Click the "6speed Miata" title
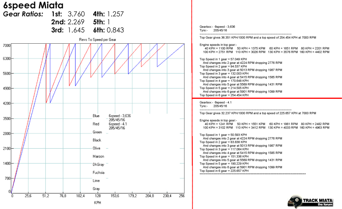 click(33, 5)
